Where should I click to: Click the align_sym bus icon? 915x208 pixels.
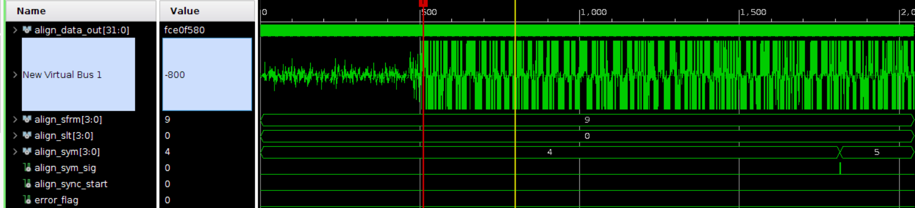[x=27, y=151]
